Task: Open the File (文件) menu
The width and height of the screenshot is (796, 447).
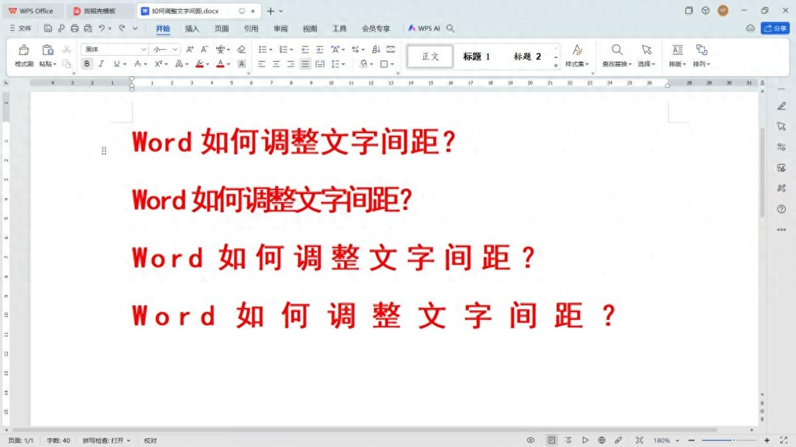Action: click(x=20, y=28)
